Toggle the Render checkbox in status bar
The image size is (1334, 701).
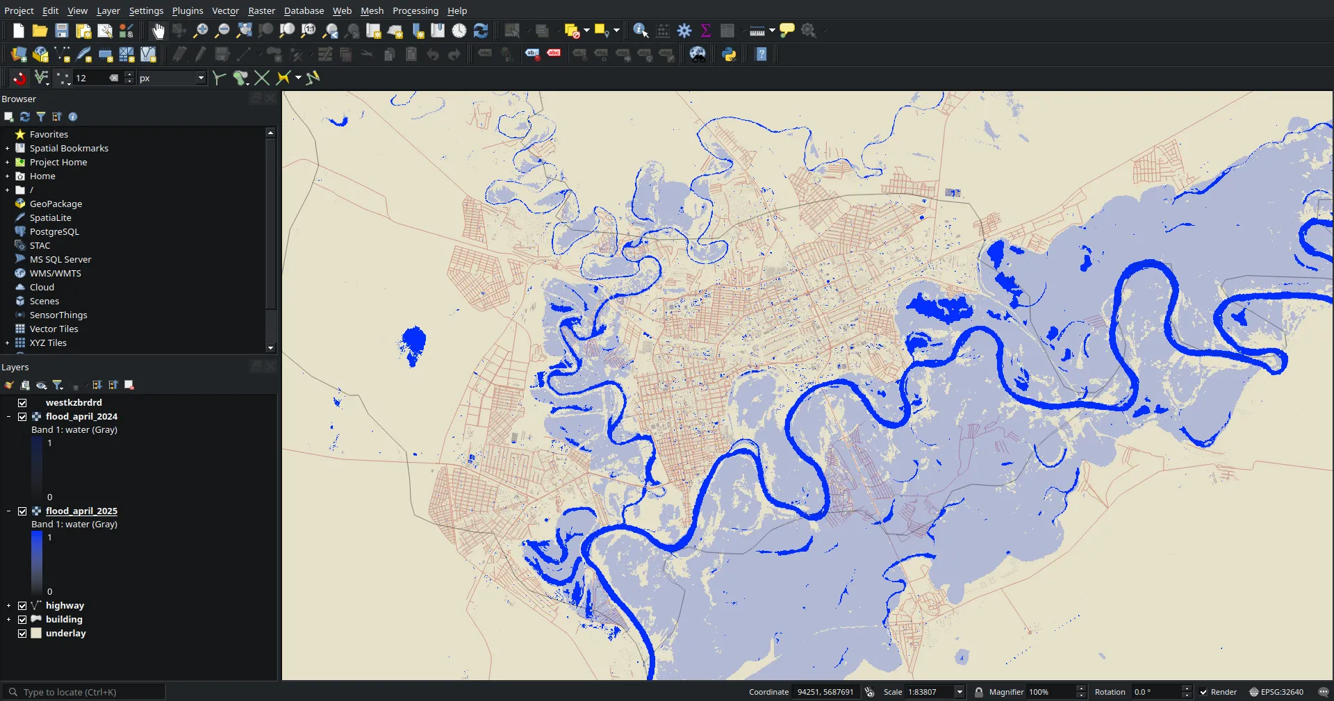tap(1203, 692)
